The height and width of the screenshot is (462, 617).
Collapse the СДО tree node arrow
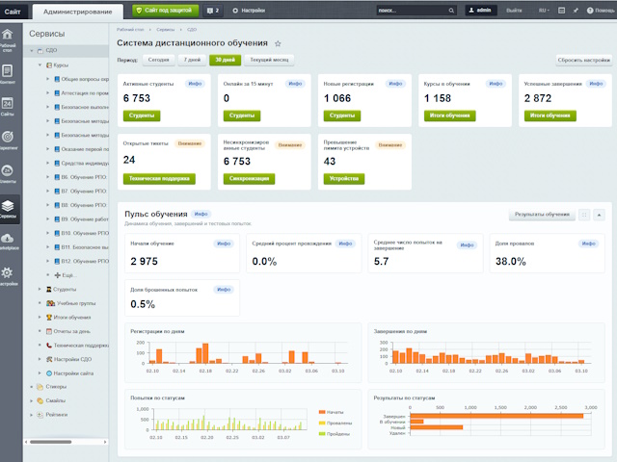(x=32, y=51)
